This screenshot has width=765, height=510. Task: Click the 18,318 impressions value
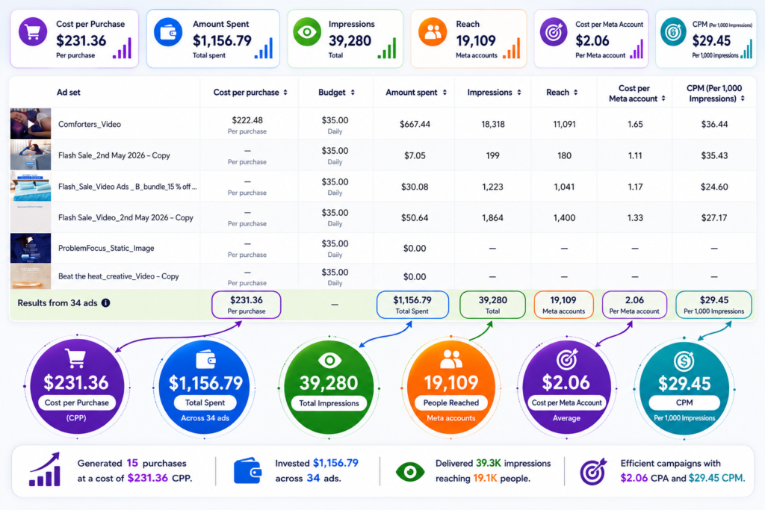pos(493,124)
